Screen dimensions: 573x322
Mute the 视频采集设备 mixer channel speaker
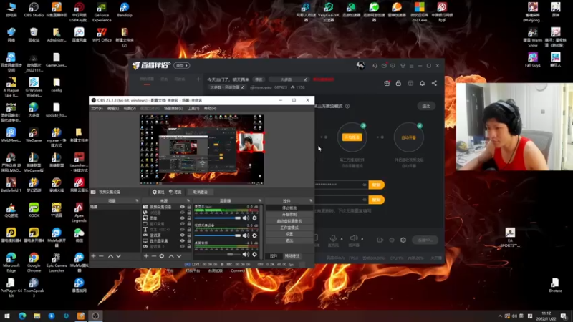(246, 235)
